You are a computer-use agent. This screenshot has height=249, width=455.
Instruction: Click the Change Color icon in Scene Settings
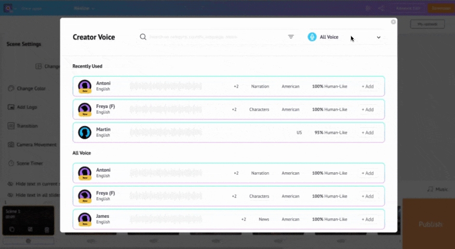[11, 88]
